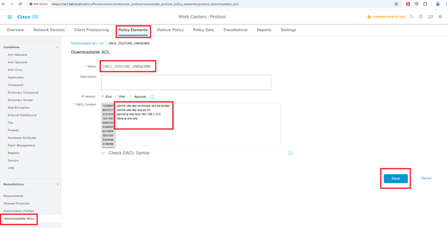Select File conditions in the sidebar
This screenshot has height=228, width=448.
pos(10,123)
